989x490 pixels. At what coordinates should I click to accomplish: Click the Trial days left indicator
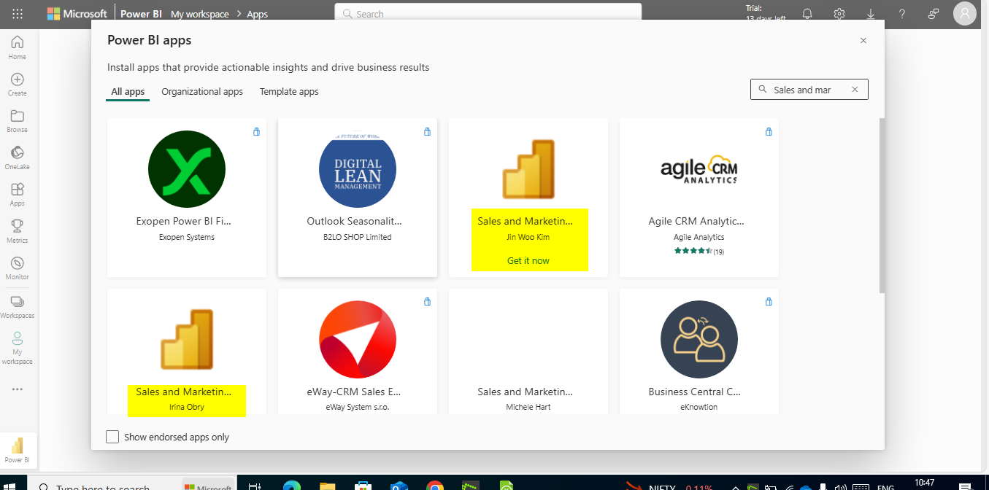pos(765,14)
